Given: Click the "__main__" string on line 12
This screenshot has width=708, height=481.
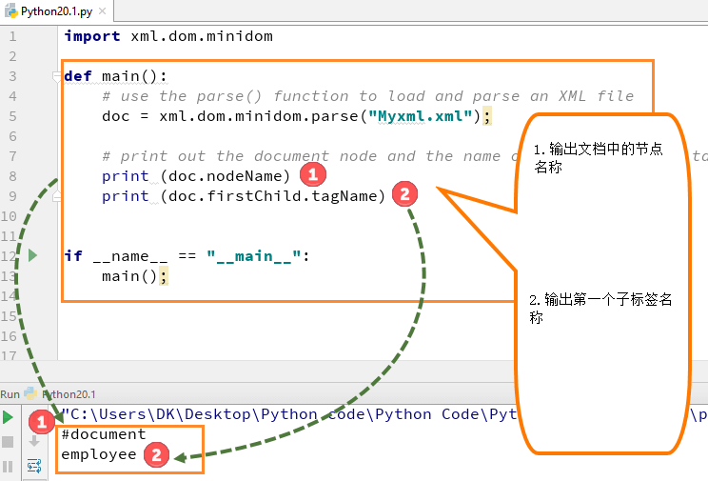Looking at the screenshot, I should point(254,256).
